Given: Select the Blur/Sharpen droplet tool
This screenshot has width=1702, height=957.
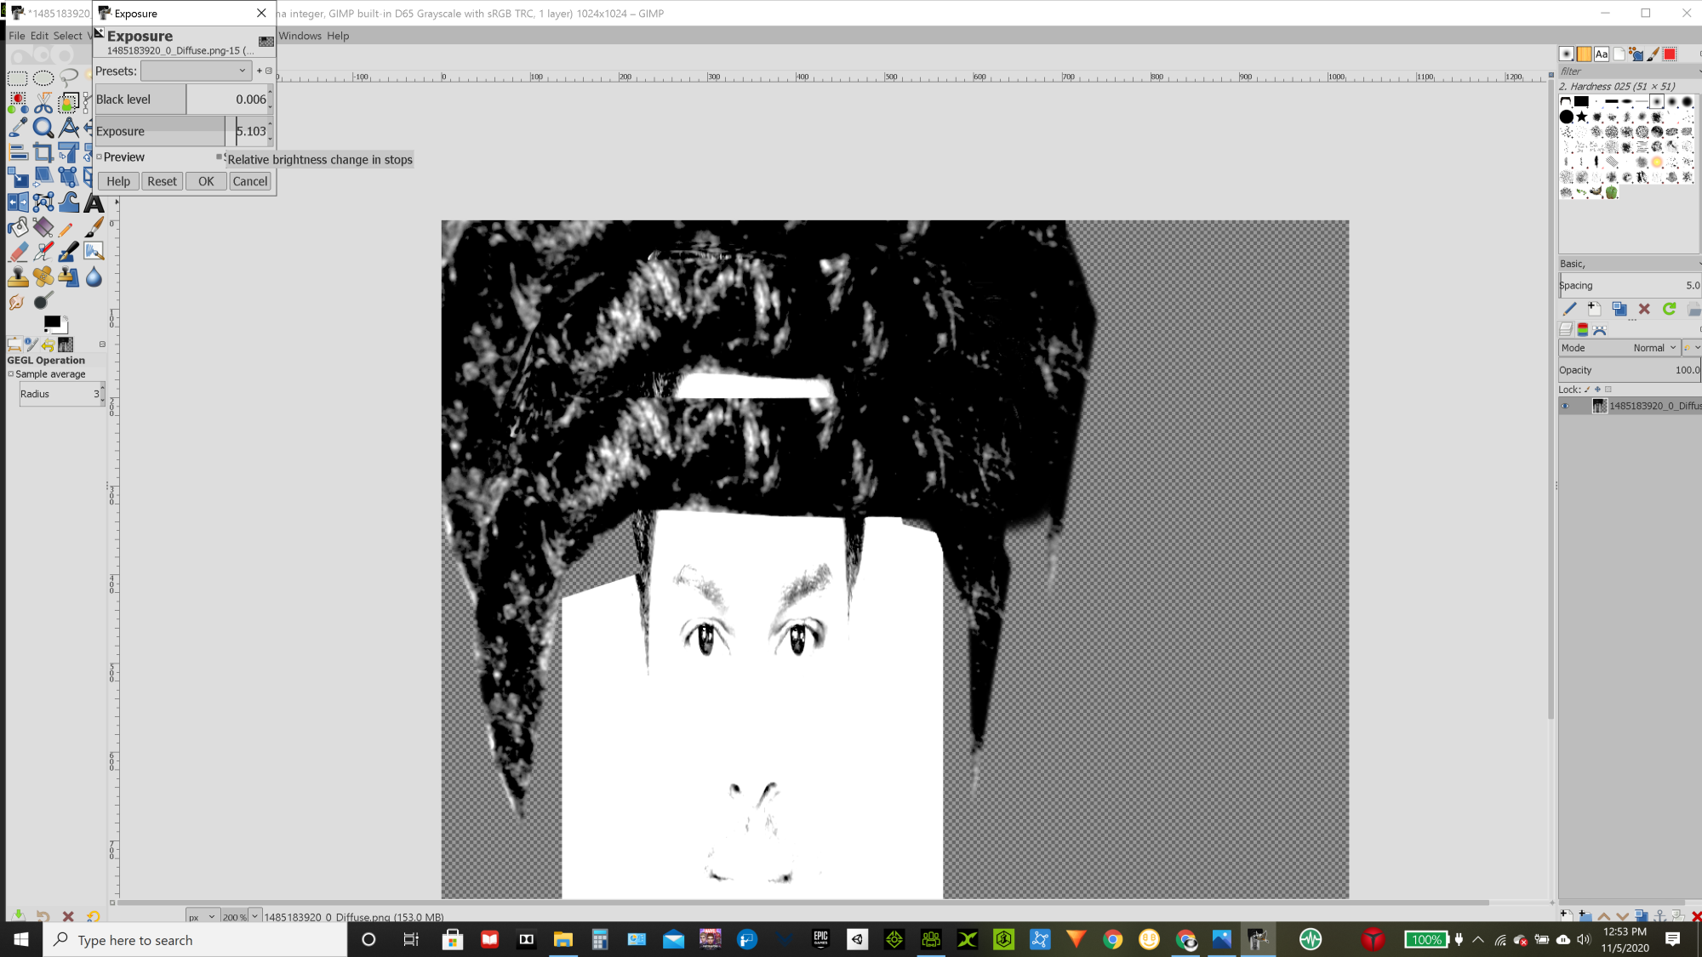Looking at the screenshot, I should tap(94, 276).
